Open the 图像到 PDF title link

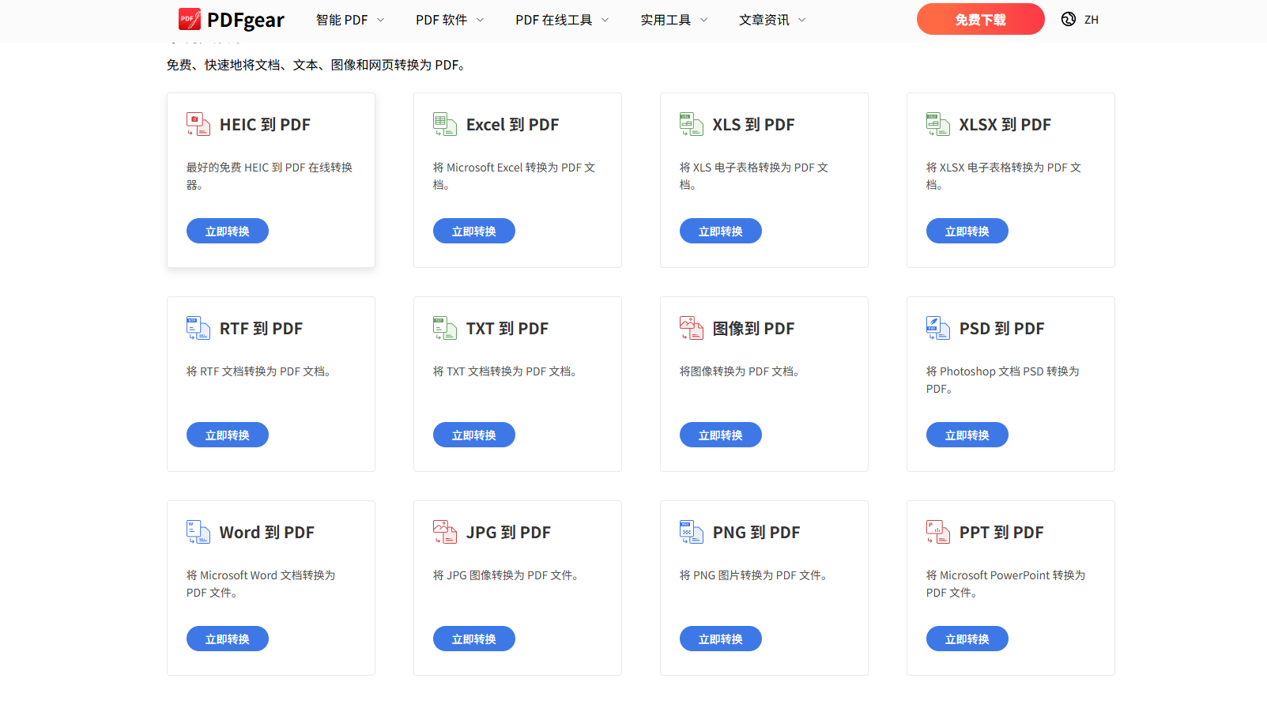[x=753, y=329]
